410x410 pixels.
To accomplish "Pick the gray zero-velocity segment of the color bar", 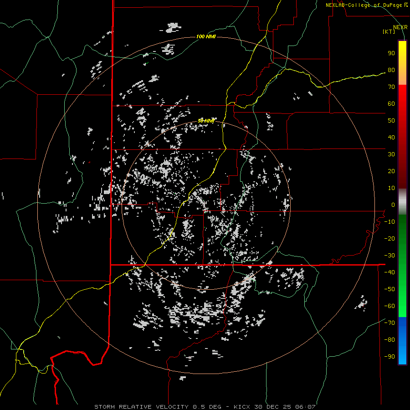I will (x=402, y=202).
